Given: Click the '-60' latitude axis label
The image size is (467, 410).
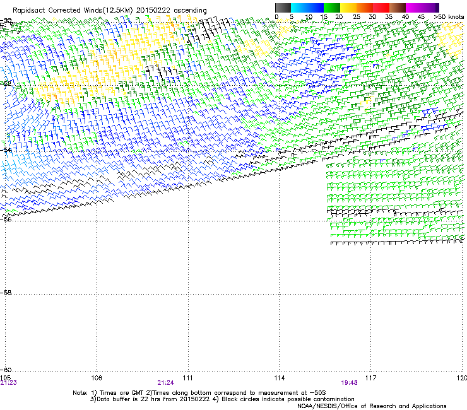Looking at the screenshot, I should coord(6,370).
